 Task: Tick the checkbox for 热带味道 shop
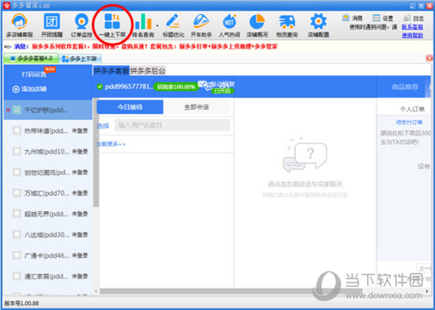(17, 131)
